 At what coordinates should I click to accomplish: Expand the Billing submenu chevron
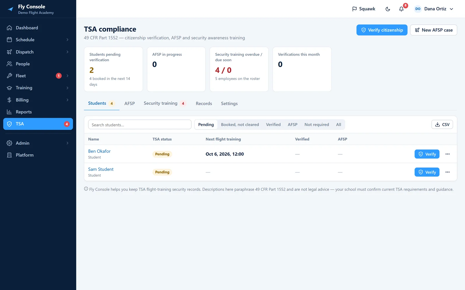click(67, 100)
